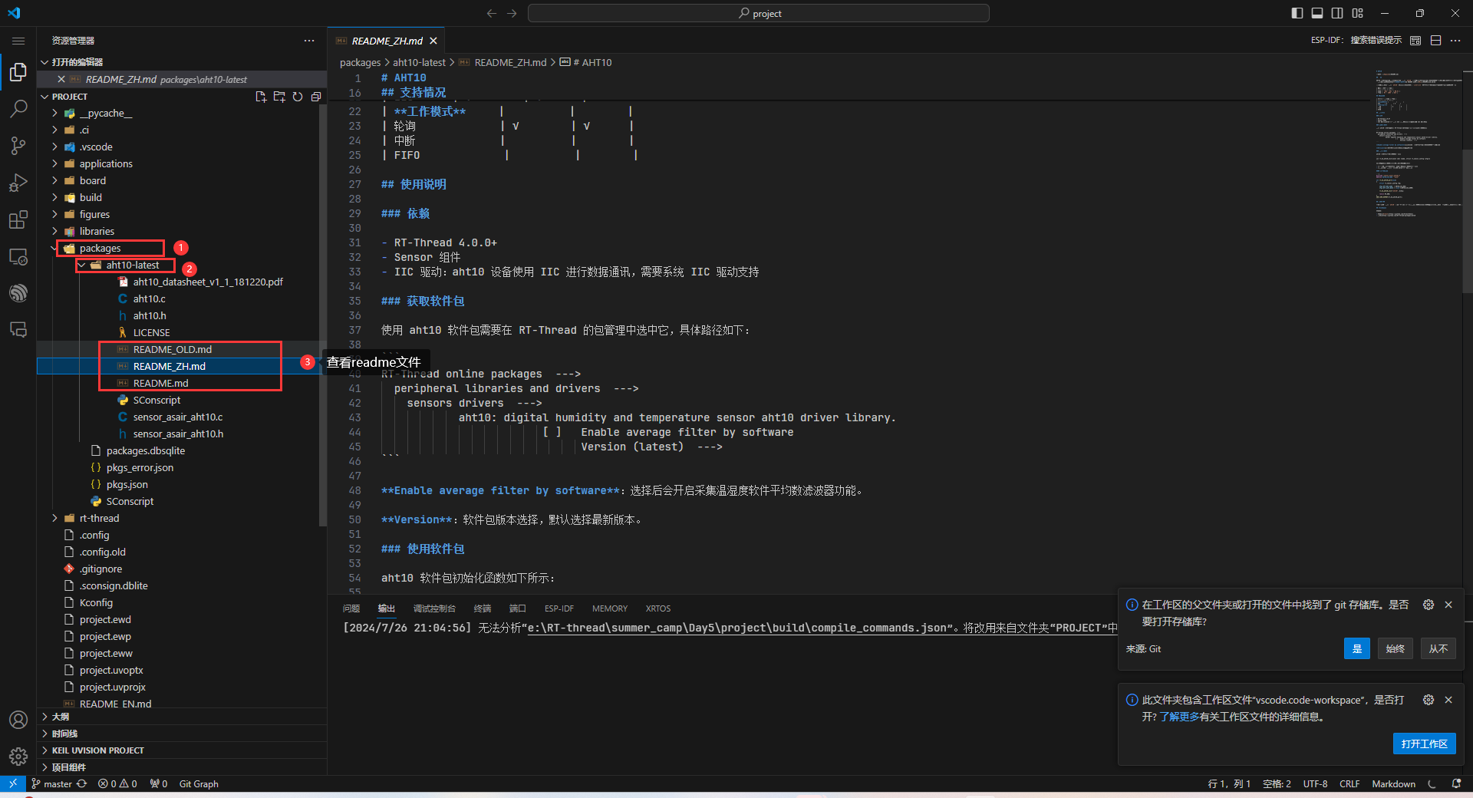Switch to the 问题 panel tab
This screenshot has height=798, width=1473.
point(351,608)
